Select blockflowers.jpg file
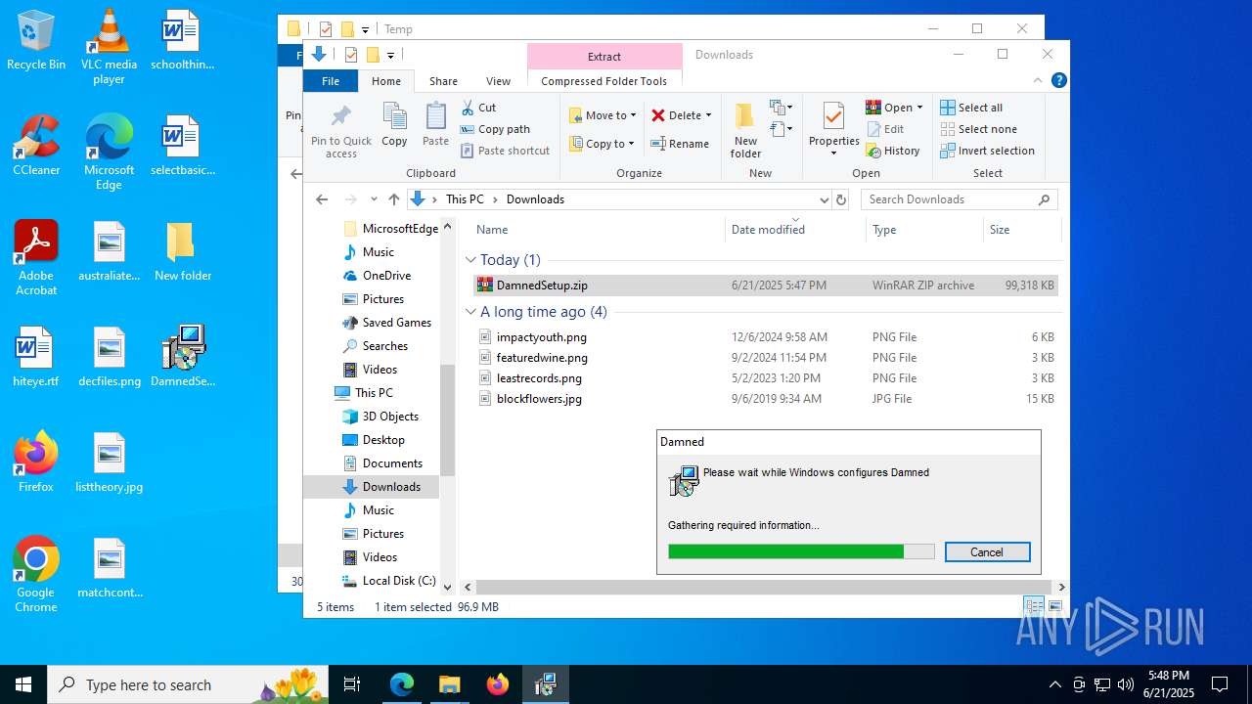This screenshot has width=1252, height=704. [764, 399]
